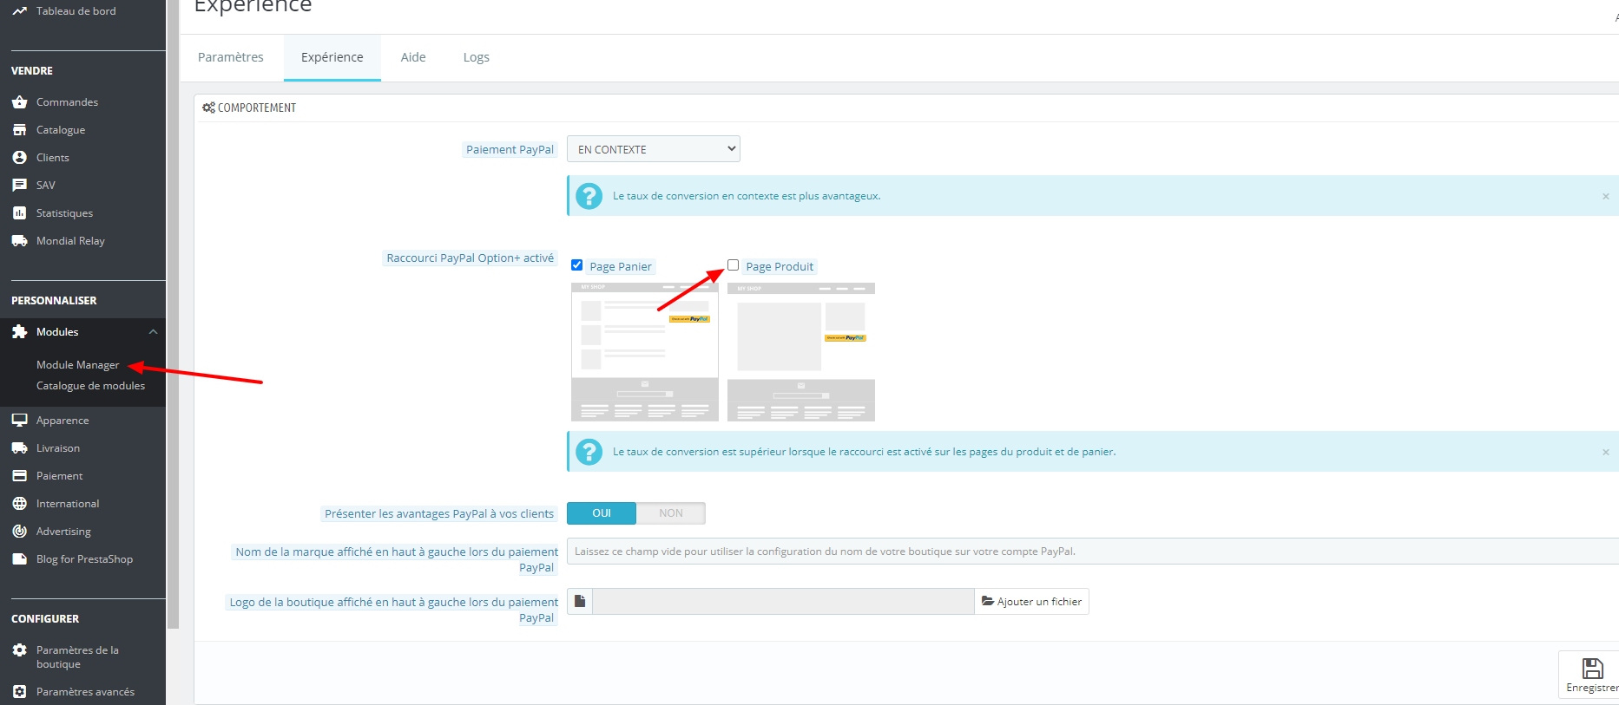This screenshot has height=705, width=1619.
Task: Click the Page Produit label text
Action: 780,267
